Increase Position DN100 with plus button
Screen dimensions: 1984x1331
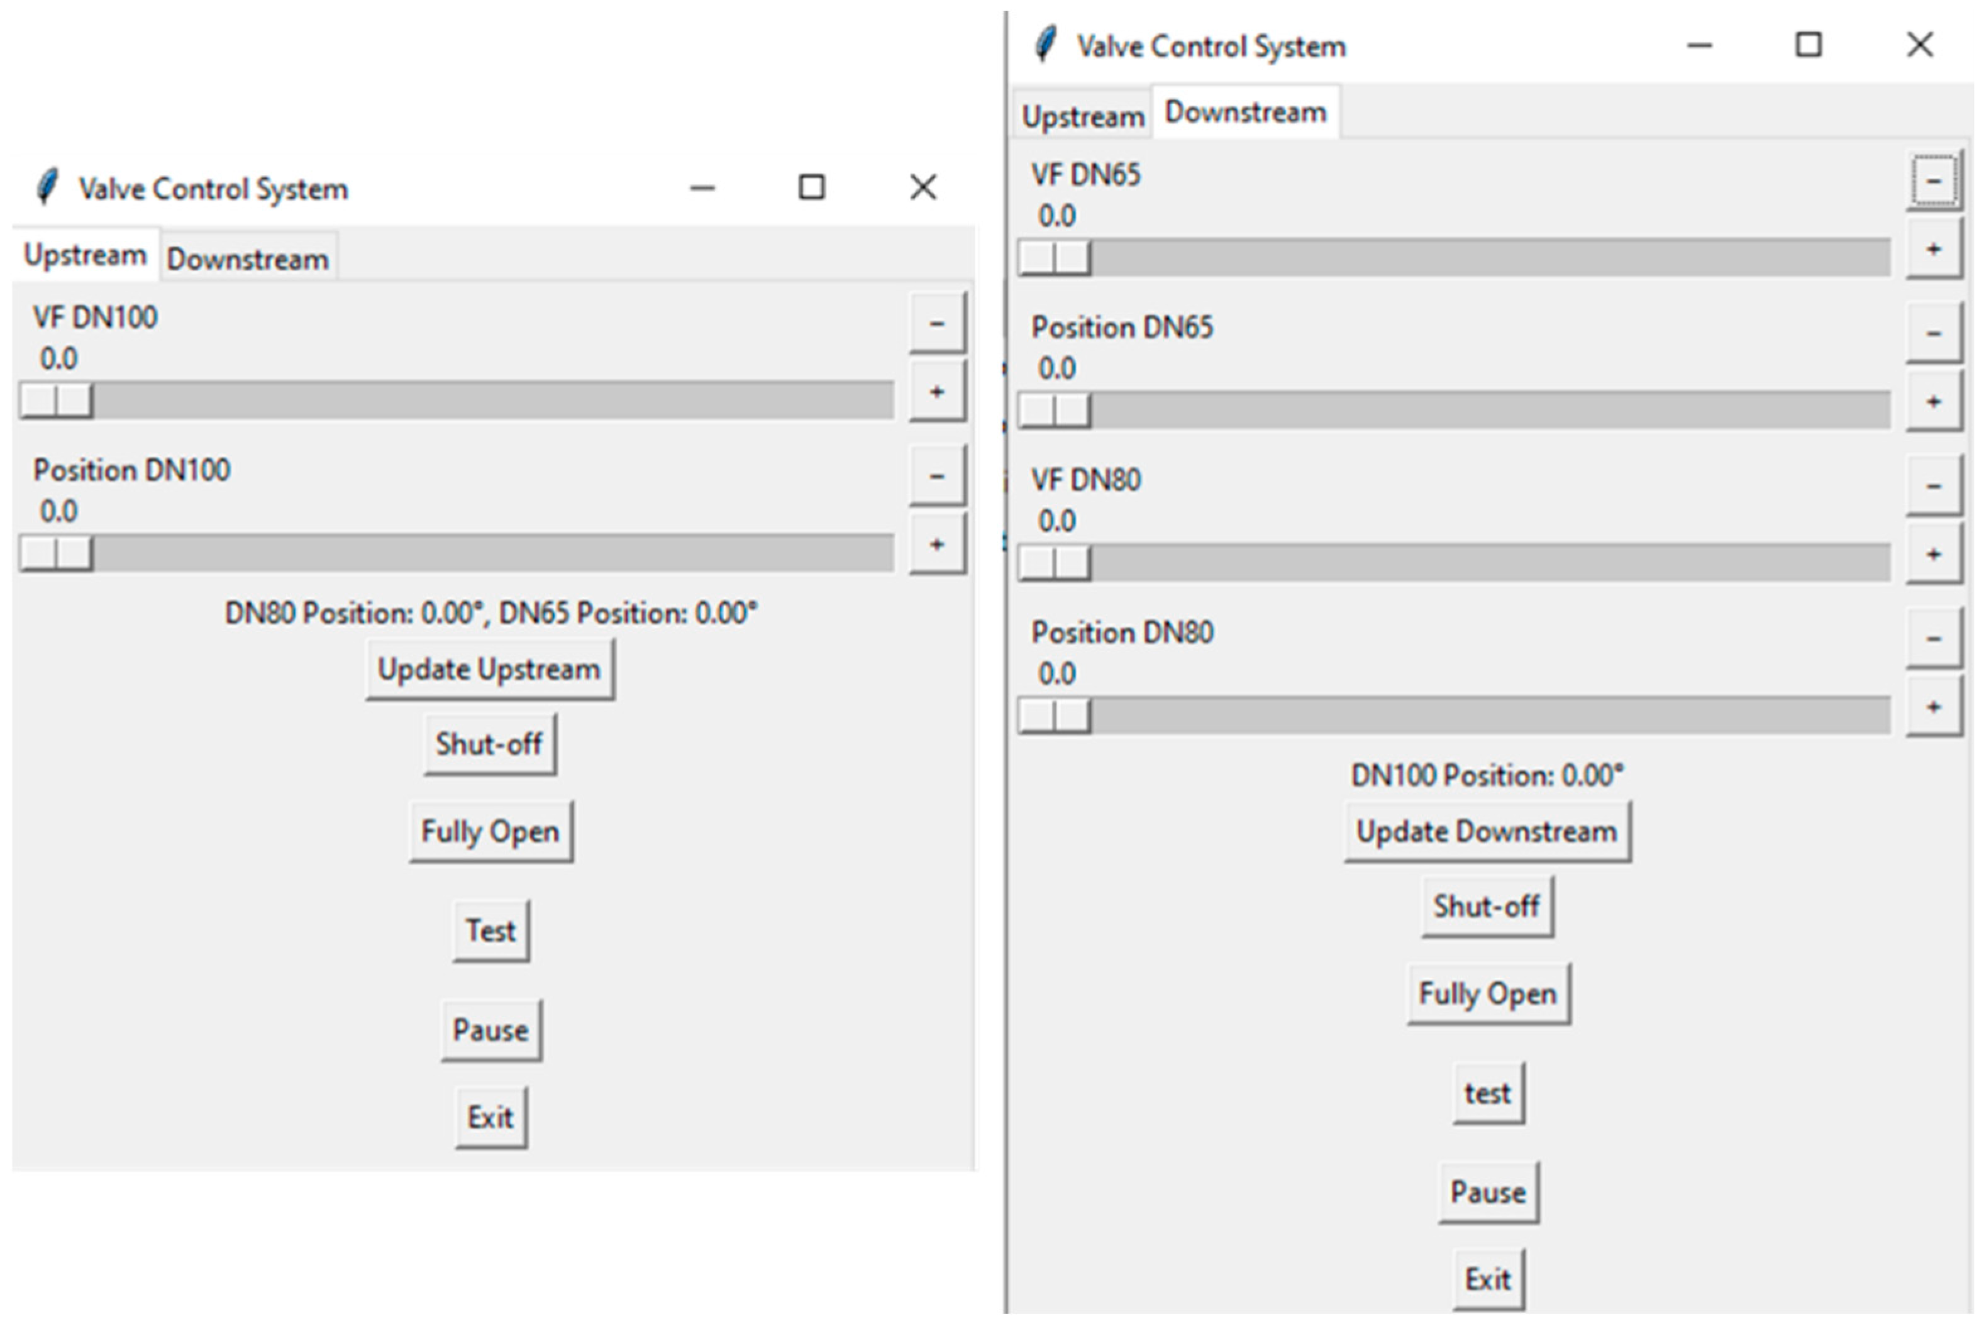pos(936,544)
